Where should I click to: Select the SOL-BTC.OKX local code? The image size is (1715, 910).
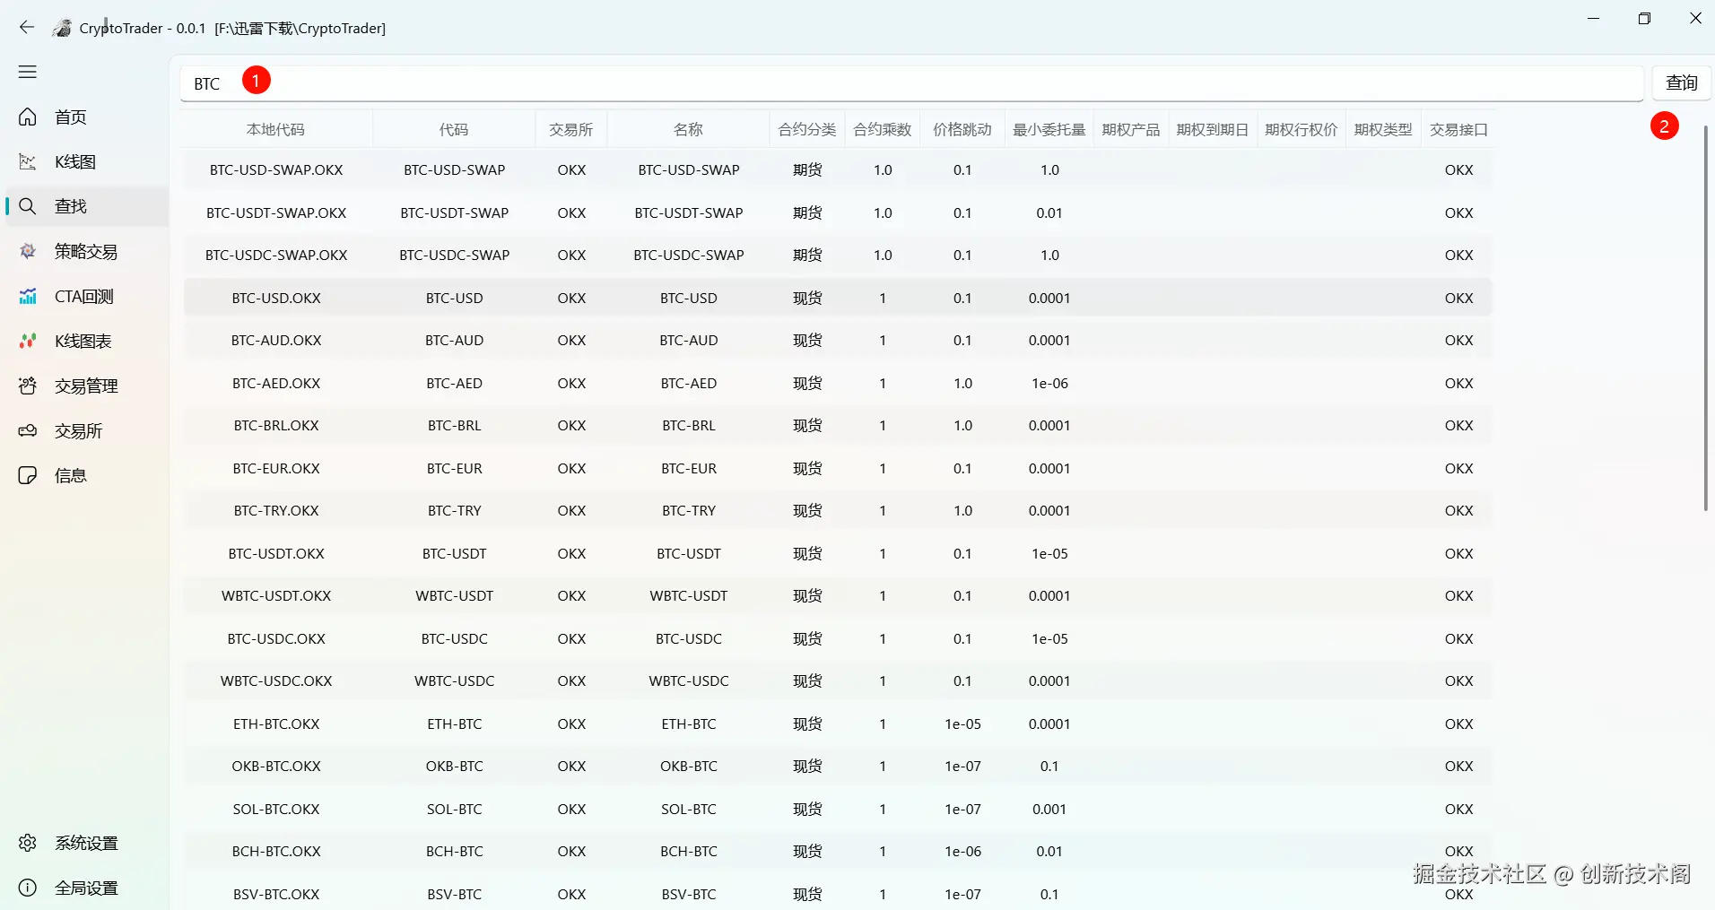(276, 810)
